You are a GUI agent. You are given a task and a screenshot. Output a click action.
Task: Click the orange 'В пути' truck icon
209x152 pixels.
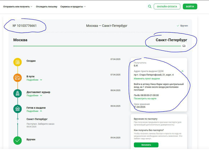pos(18,78)
